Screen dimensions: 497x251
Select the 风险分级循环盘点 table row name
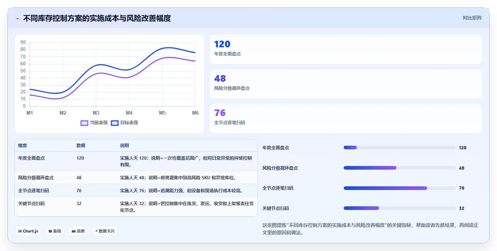36,178
